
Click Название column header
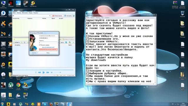(30, 19)
